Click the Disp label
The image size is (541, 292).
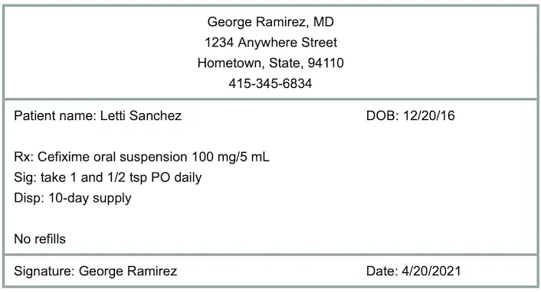29,198
